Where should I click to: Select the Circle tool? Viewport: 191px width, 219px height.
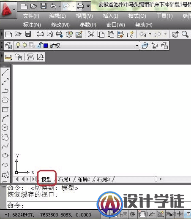[5, 127]
